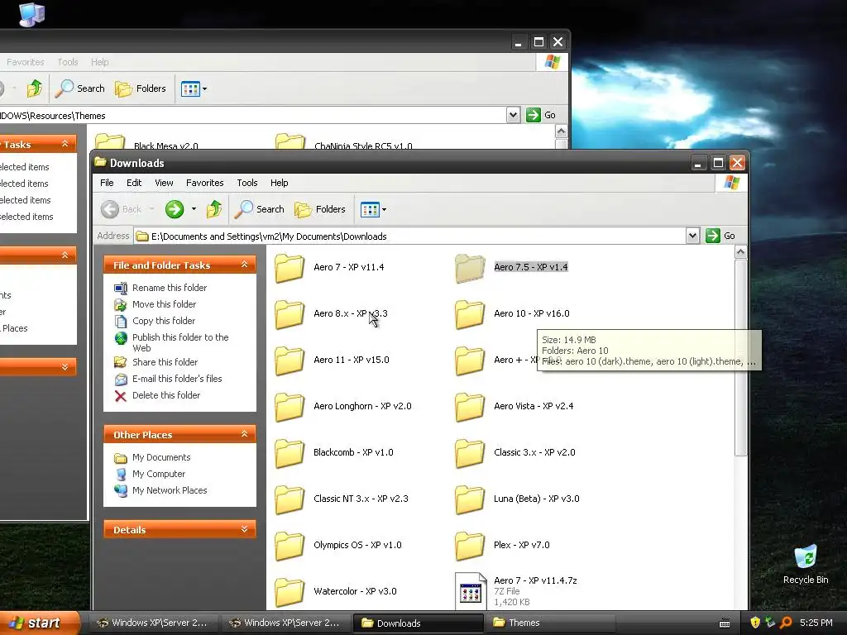Click the Go button in Downloads address bar
The image size is (847, 635).
tap(721, 236)
